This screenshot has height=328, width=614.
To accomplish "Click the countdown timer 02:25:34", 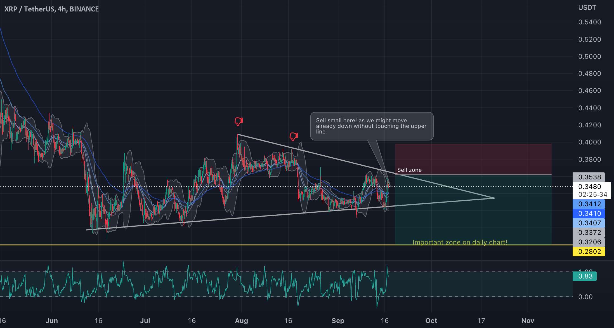I will [x=593, y=195].
